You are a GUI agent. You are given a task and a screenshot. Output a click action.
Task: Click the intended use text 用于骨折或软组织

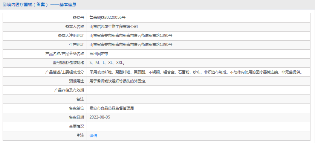118,81
